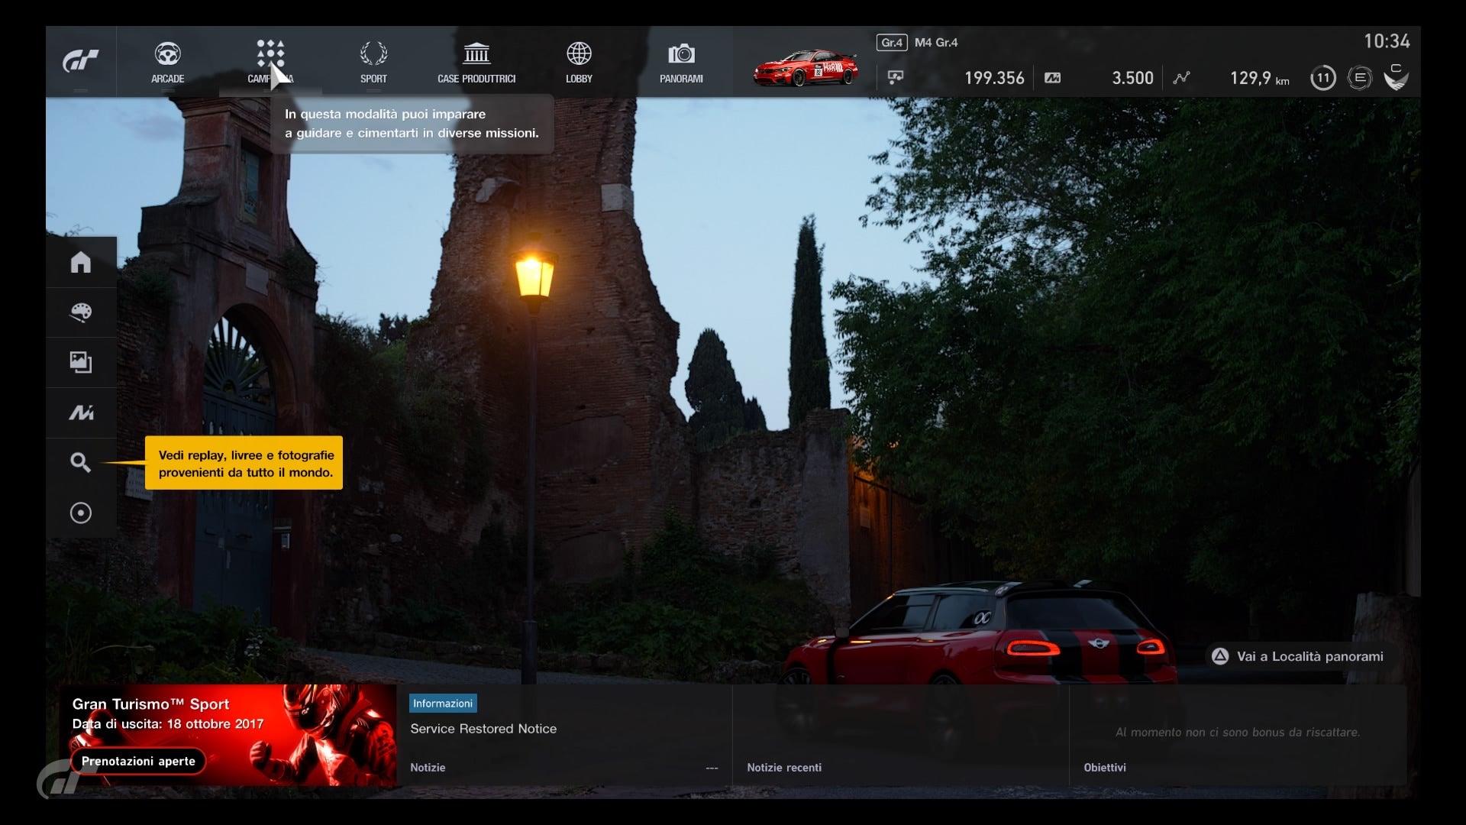The height and width of the screenshot is (825, 1466).
Task: Open Sport mode laurel icon
Action: tap(373, 53)
